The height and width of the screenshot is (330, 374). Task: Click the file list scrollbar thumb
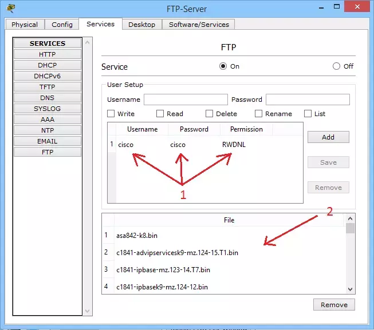[x=350, y=228]
